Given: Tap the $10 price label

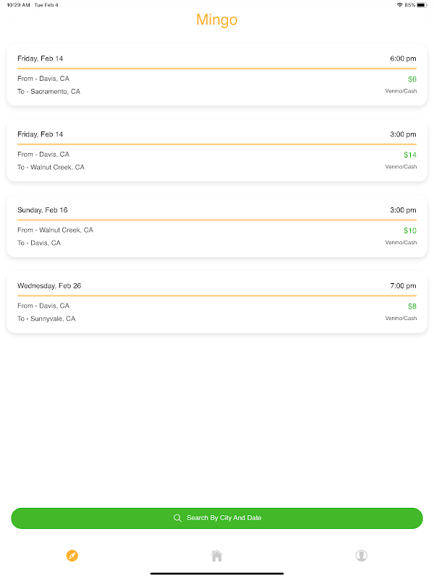Looking at the screenshot, I should (x=410, y=230).
